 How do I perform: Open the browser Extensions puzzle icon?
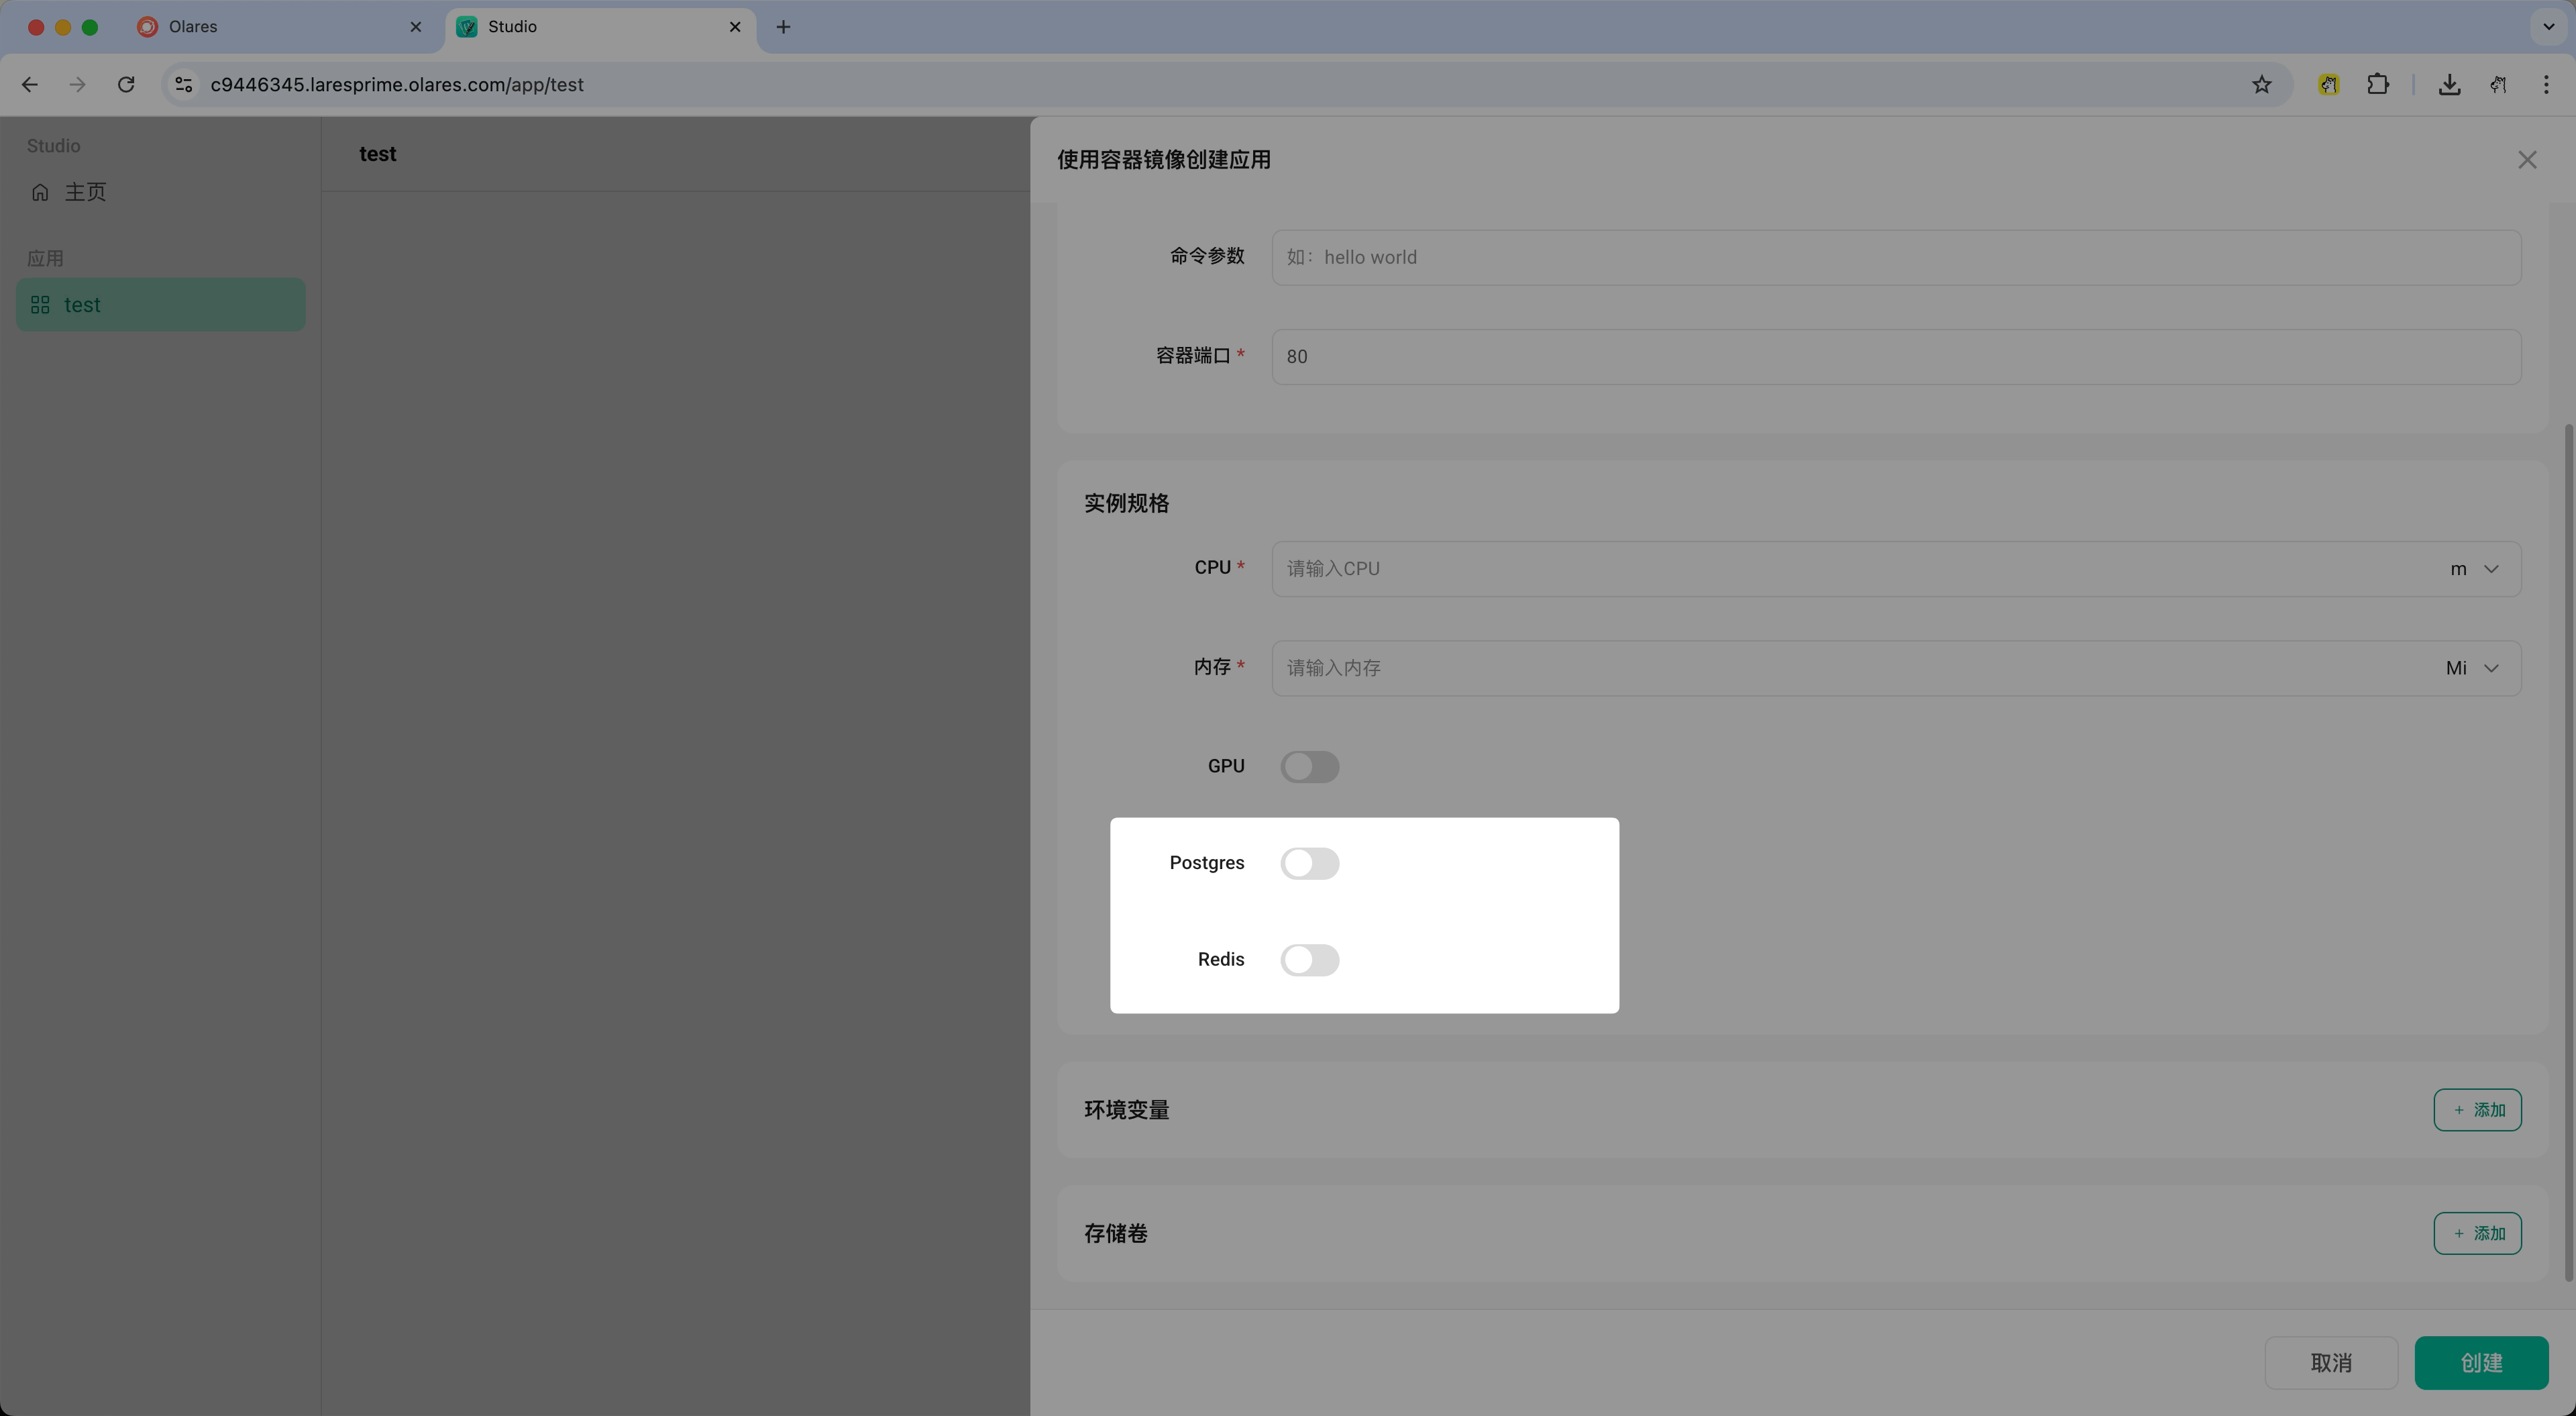[2378, 84]
